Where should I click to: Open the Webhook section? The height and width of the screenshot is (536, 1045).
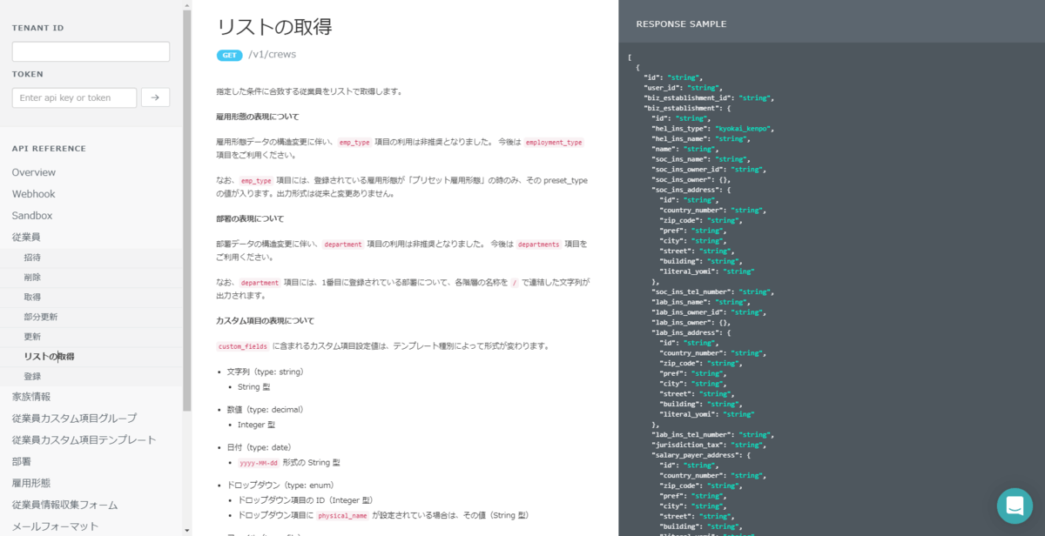34,194
